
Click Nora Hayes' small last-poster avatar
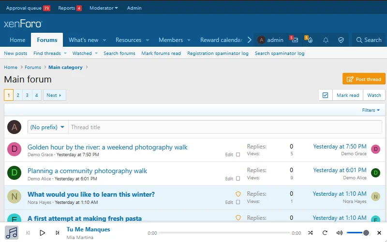pos(375,197)
